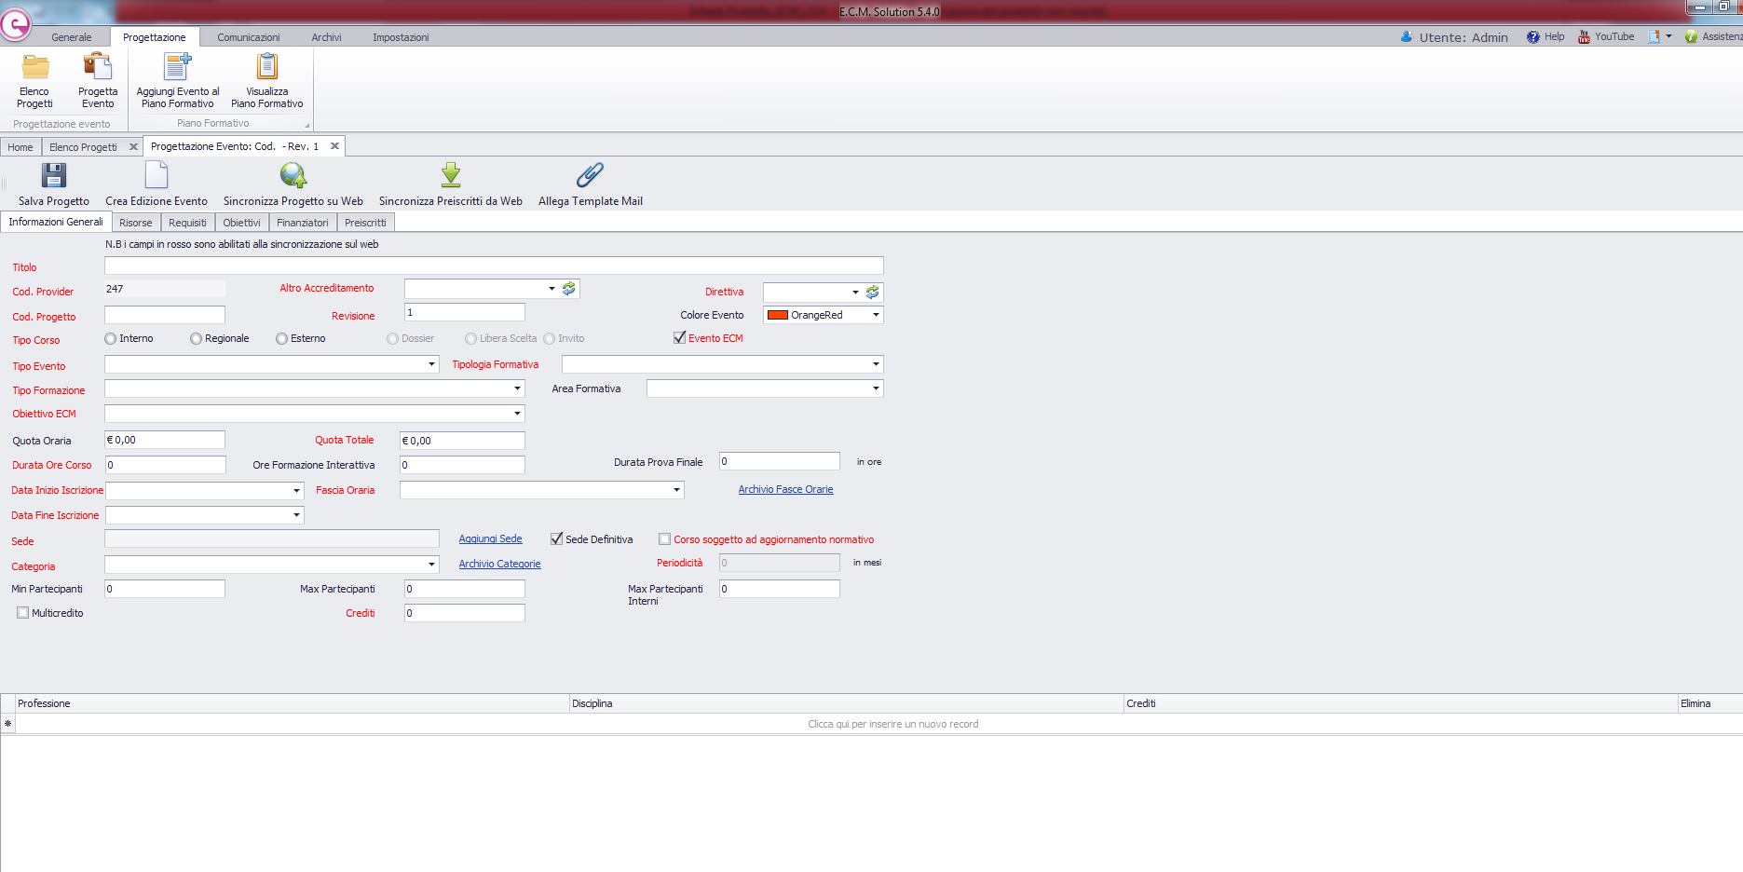The image size is (1743, 872).
Task: Click Allega Template Mail paperclip icon
Action: (x=591, y=175)
